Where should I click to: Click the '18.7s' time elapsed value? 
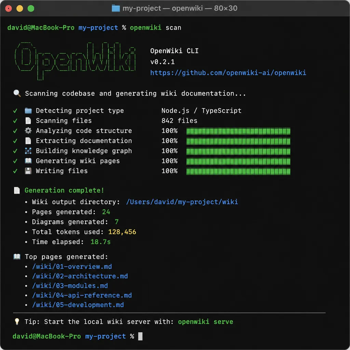(100, 242)
